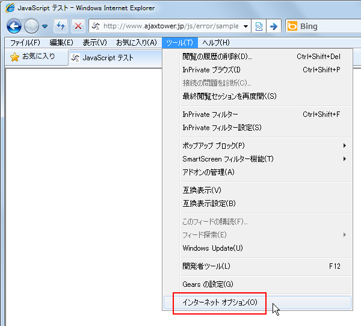Open the 編集(E) menu
361x326 pixels.
coord(61,43)
